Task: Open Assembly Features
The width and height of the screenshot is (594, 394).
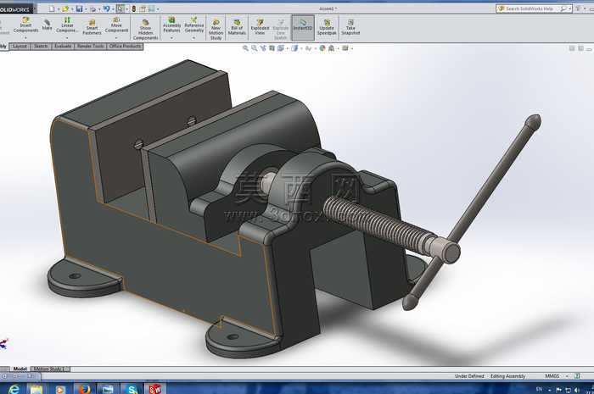Action: pyautogui.click(x=171, y=25)
